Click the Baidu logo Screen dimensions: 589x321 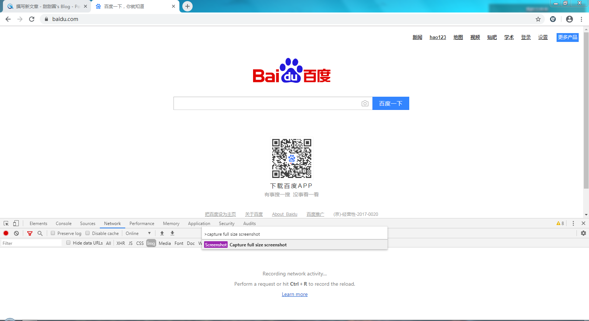click(292, 71)
